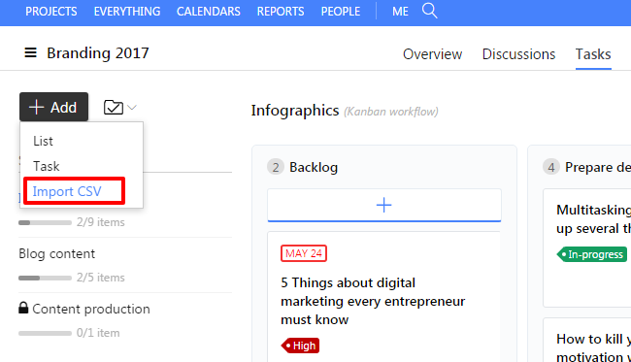Open EVERYTHING in top navigation
Image resolution: width=631 pixels, height=362 pixels.
[x=127, y=12]
